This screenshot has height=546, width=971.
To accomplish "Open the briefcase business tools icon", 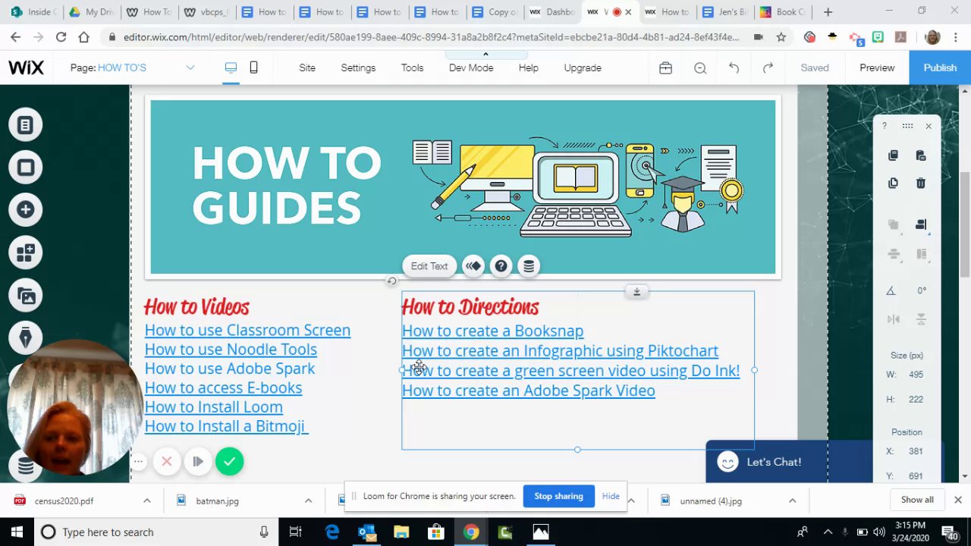I will [x=665, y=67].
